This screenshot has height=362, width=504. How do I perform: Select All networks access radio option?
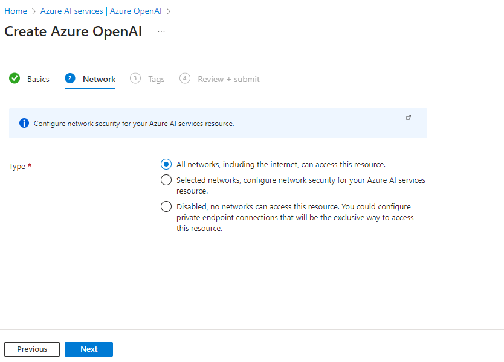click(x=166, y=164)
